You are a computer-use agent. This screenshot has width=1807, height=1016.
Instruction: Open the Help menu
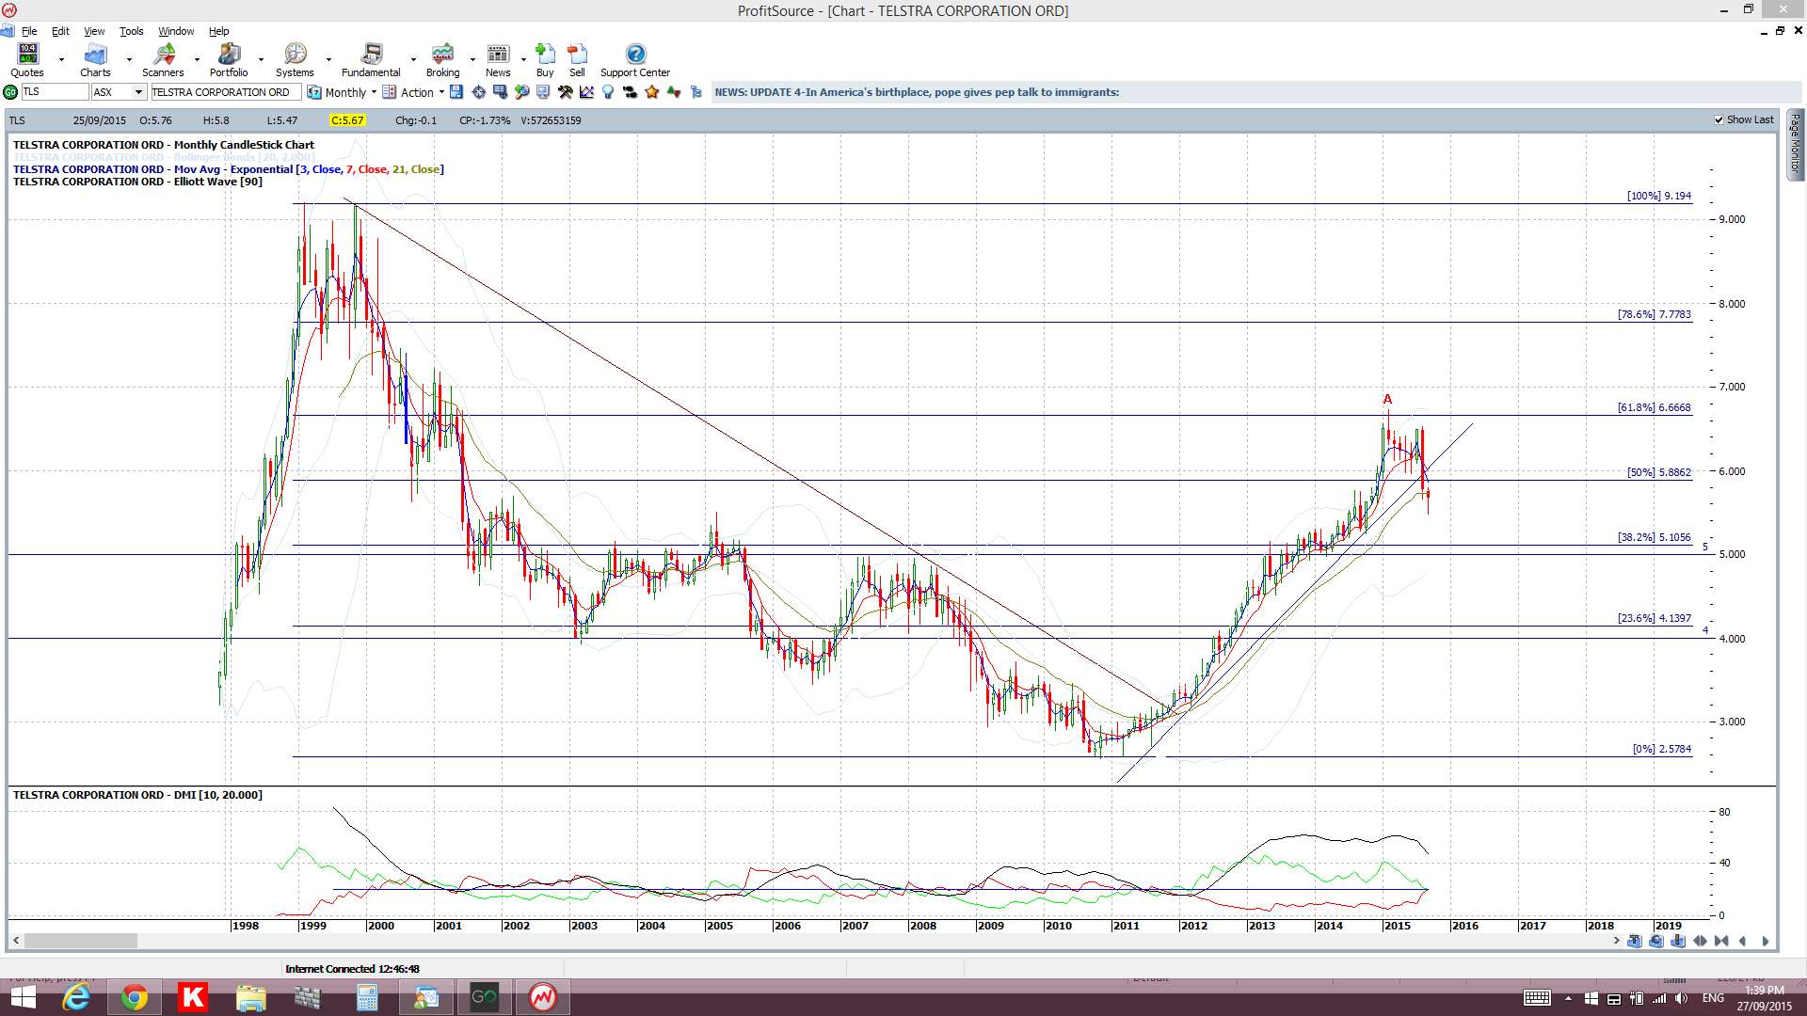coord(218,31)
